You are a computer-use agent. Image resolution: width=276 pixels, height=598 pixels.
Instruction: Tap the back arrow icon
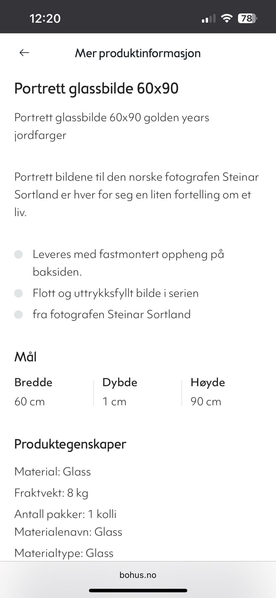(24, 53)
